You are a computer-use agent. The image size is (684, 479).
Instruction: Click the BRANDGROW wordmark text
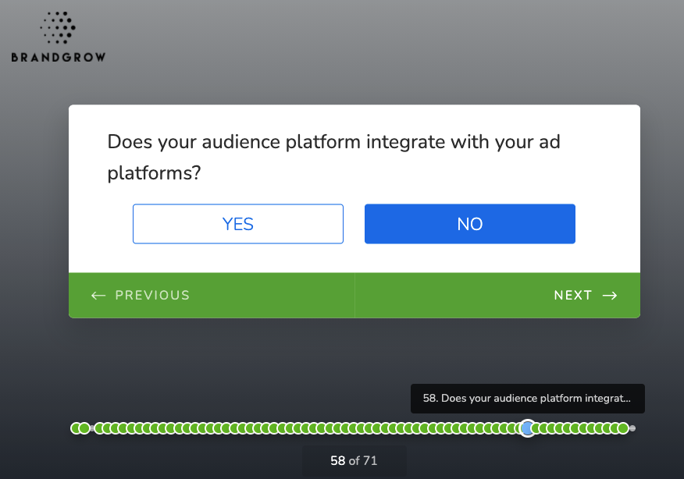click(57, 55)
